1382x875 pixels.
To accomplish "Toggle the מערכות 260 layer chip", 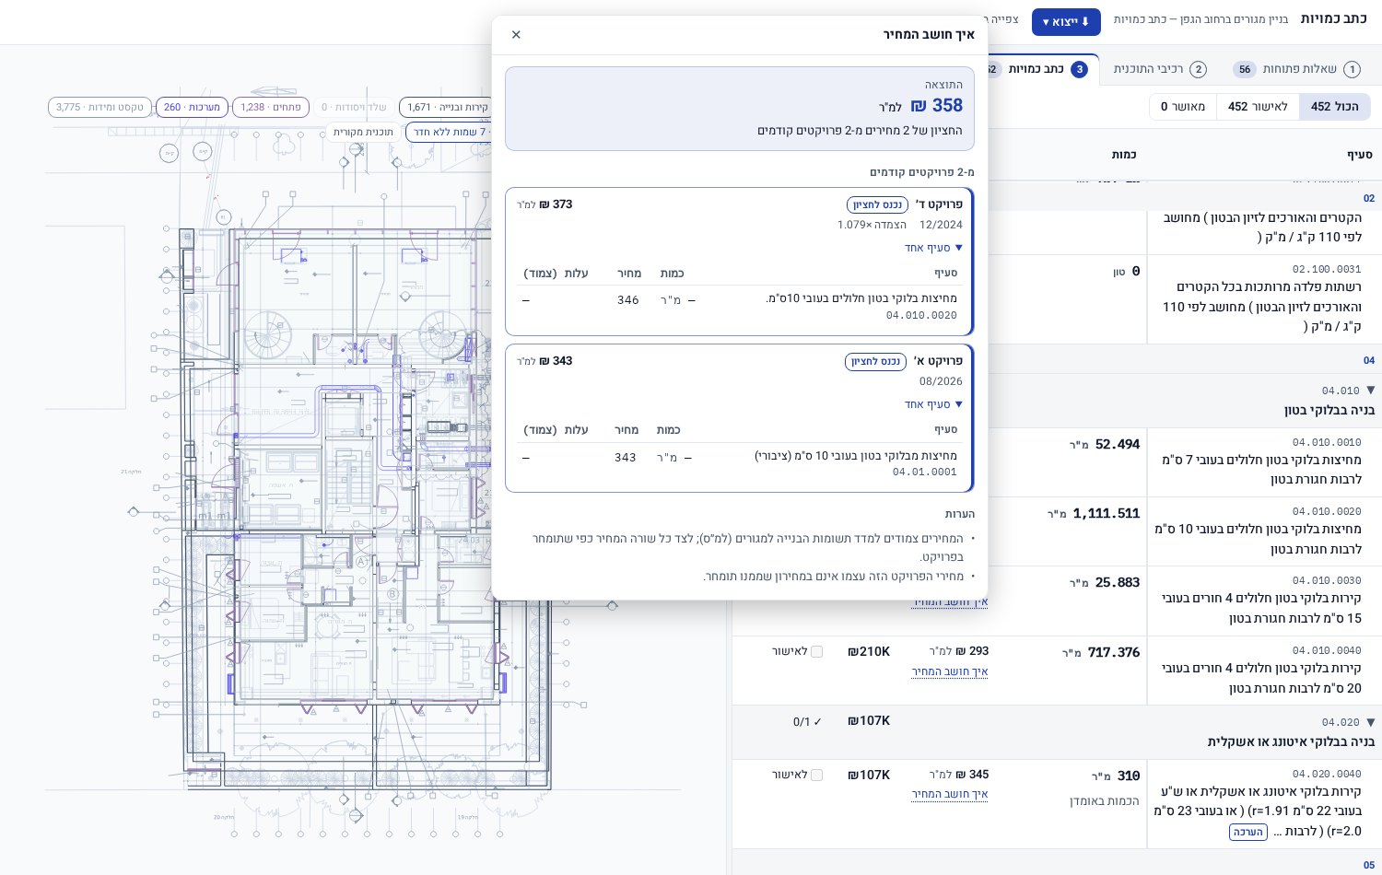I will (192, 108).
